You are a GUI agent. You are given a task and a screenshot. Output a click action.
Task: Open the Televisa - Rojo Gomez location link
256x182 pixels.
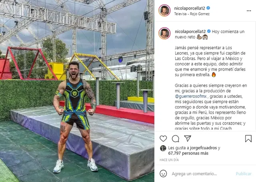(192, 14)
